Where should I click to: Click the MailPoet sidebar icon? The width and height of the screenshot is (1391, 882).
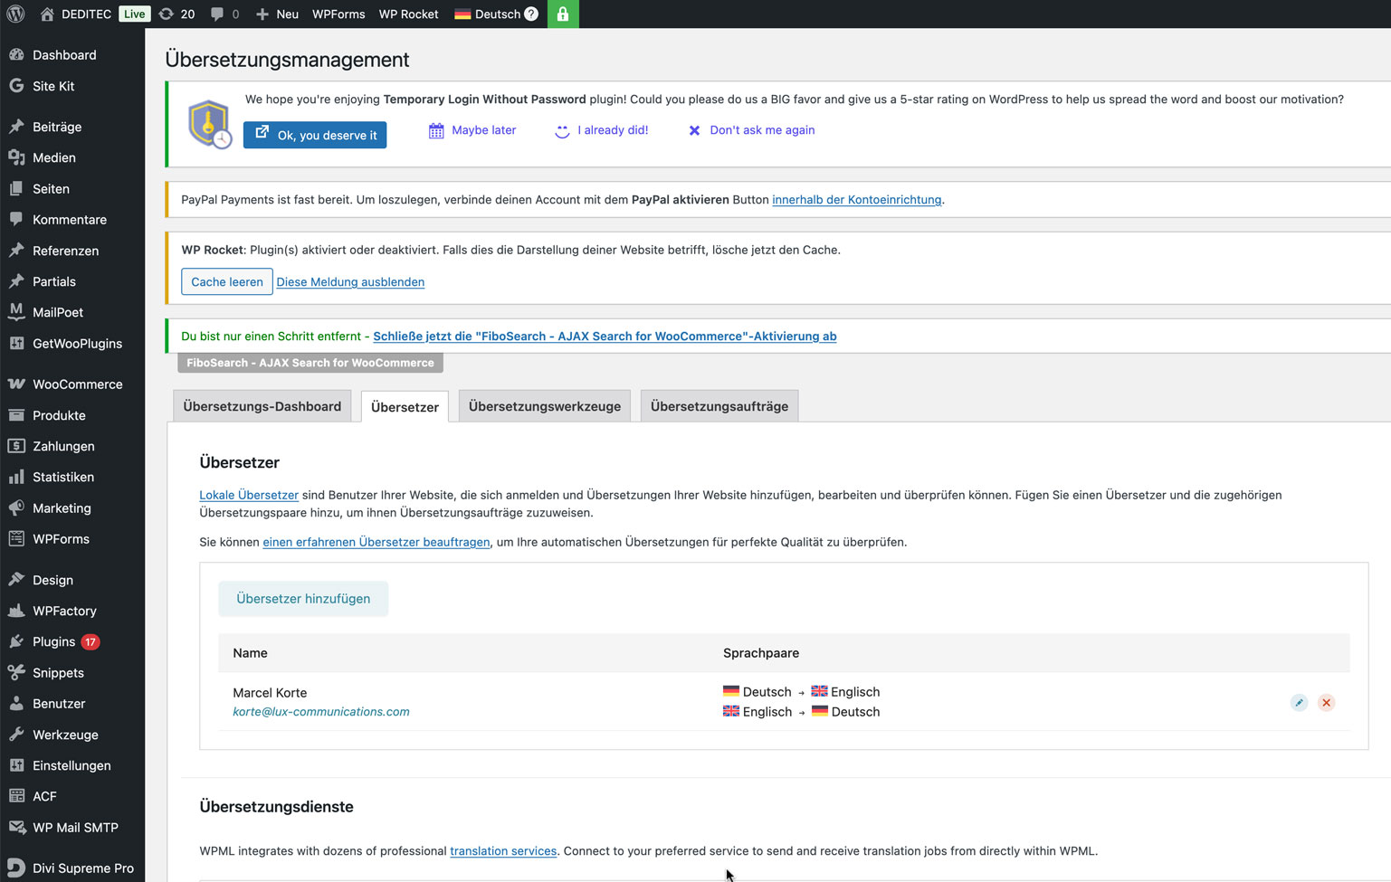click(16, 312)
